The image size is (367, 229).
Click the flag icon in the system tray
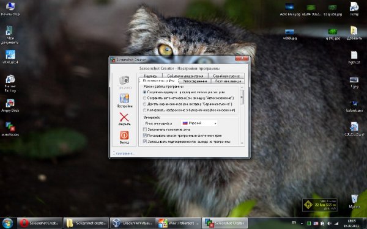point(316,224)
